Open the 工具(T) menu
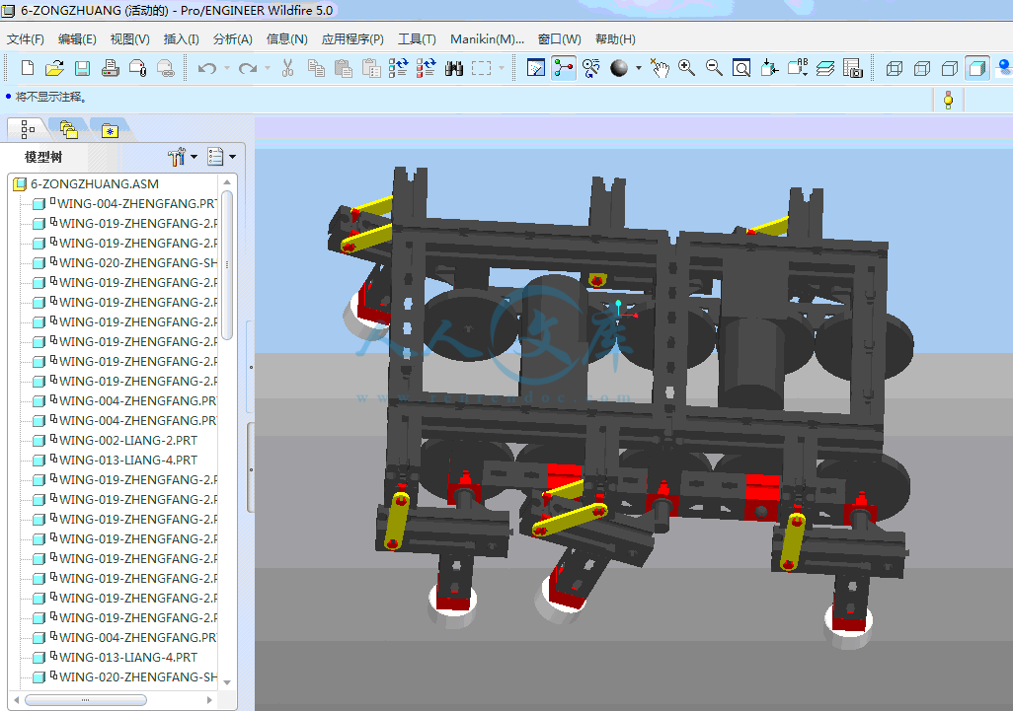1013x711 pixels. pos(417,39)
